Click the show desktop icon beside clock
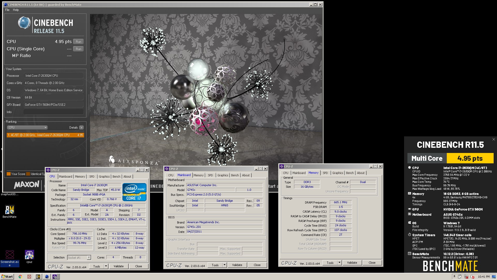Screen dimensions: 497x280 tap(494, 277)
